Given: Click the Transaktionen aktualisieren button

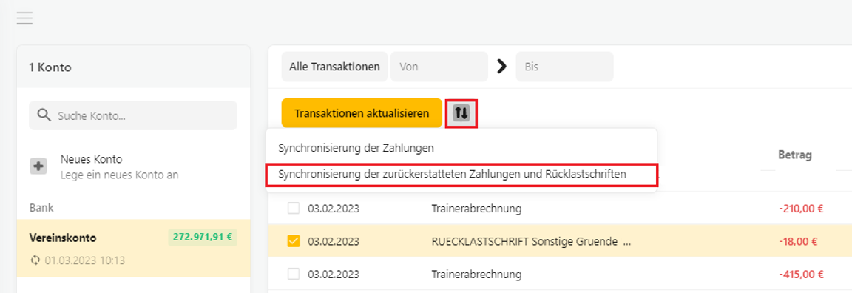Looking at the screenshot, I should (x=362, y=113).
